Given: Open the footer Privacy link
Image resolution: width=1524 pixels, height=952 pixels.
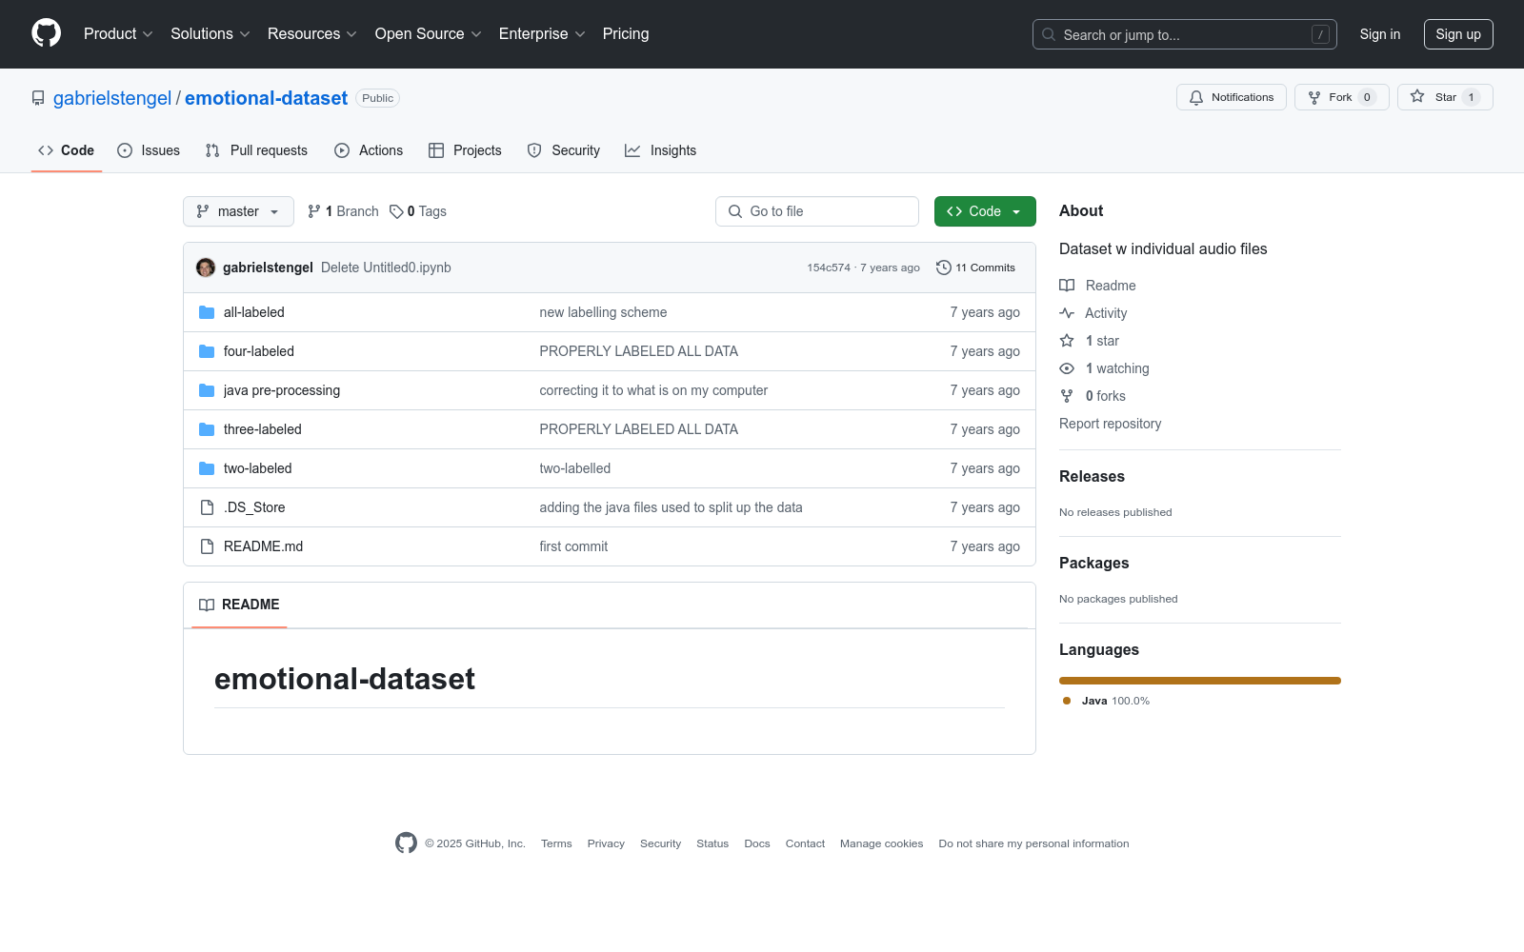Looking at the screenshot, I should (x=606, y=843).
